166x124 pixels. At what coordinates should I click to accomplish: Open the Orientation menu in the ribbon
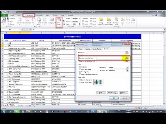click(x=27, y=21)
